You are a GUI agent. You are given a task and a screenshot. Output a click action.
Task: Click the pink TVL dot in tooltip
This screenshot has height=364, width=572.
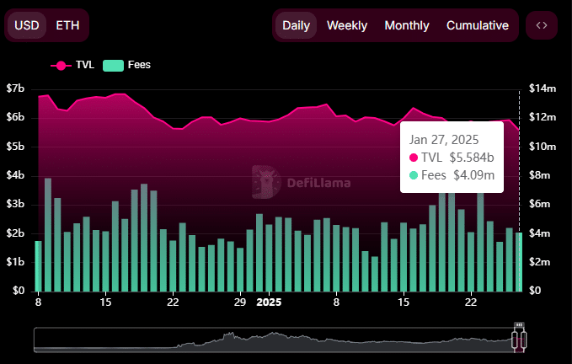[x=414, y=158]
